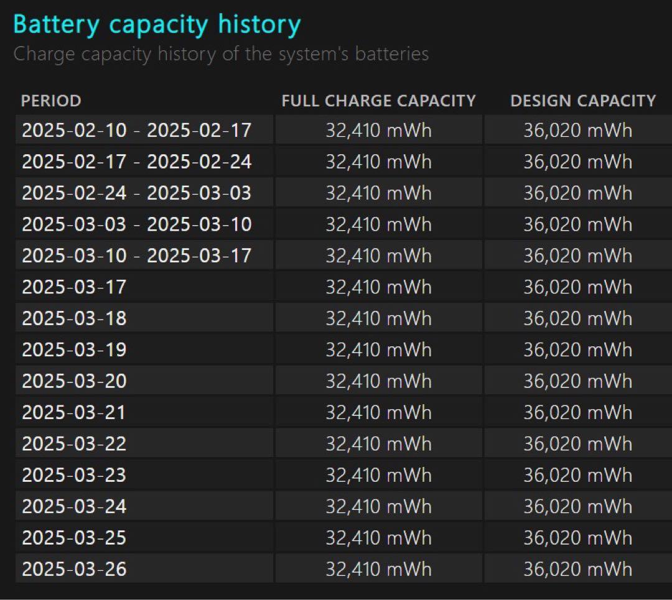This screenshot has height=600, width=672.
Task: Select the 2025-03-10 - 2025-03-17 period cell
Action: tap(137, 256)
